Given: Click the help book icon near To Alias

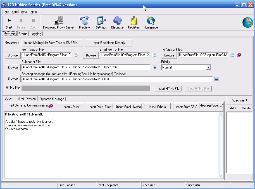Looking at the screenshot, I should 239,55.
